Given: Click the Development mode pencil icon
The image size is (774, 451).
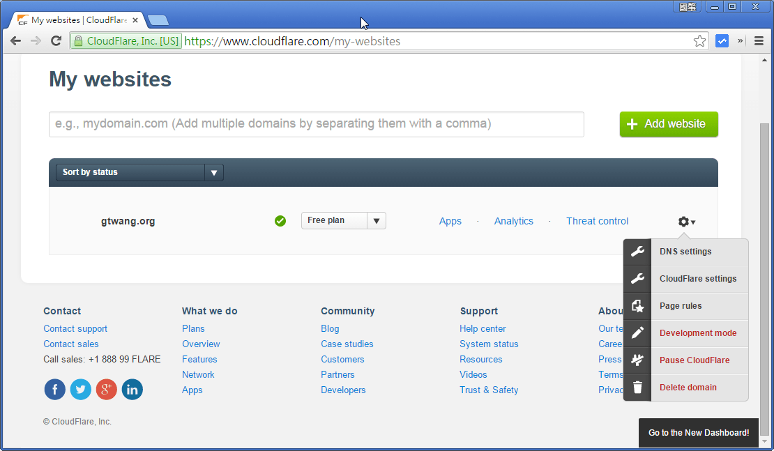Looking at the screenshot, I should [x=637, y=333].
